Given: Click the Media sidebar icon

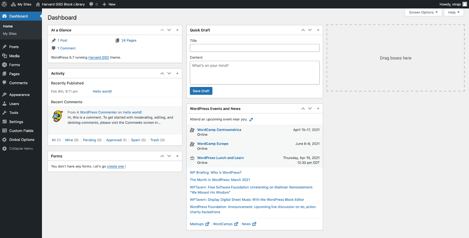Looking at the screenshot, I should click(4, 56).
